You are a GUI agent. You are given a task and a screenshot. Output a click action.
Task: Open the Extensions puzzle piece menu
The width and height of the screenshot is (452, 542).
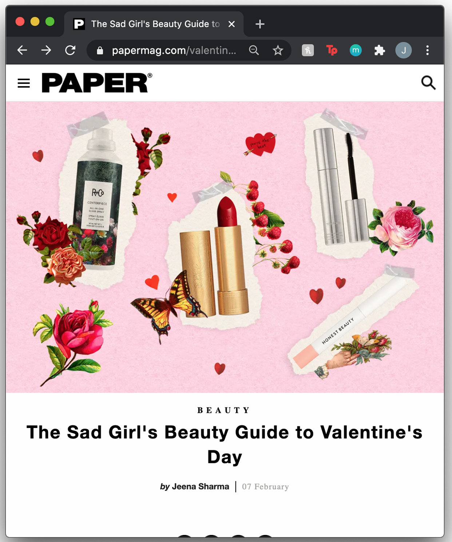[380, 50]
